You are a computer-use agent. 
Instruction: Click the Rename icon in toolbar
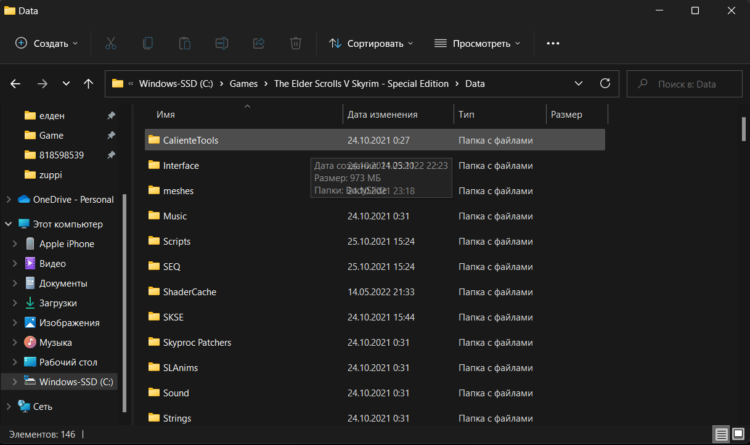point(222,43)
